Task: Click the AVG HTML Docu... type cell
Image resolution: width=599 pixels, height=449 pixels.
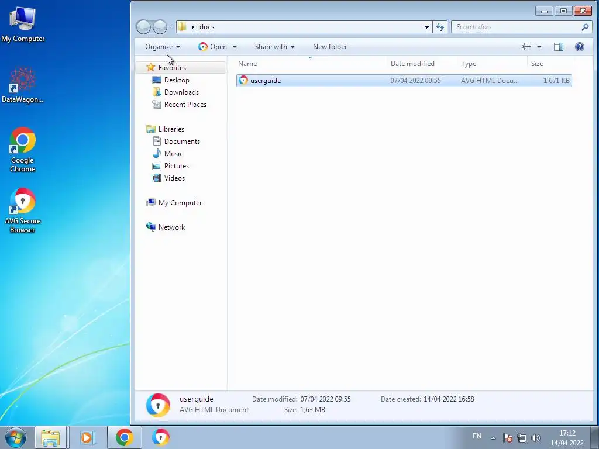Action: click(490, 81)
